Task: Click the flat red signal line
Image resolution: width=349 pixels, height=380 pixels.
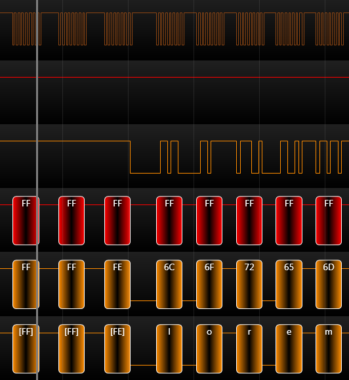Action: pos(174,78)
